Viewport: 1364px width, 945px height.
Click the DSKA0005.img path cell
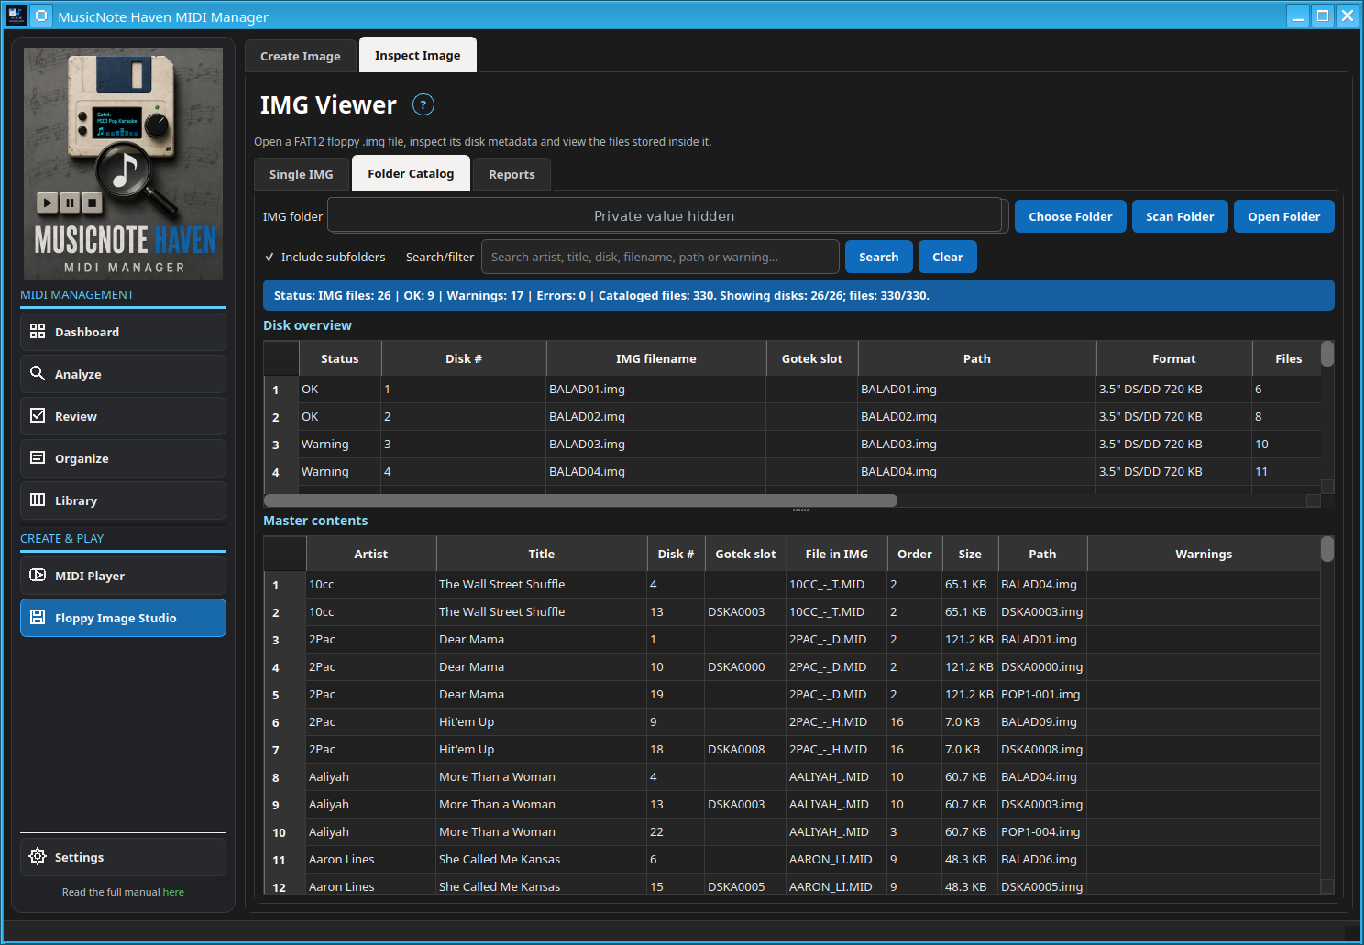coord(1042,886)
